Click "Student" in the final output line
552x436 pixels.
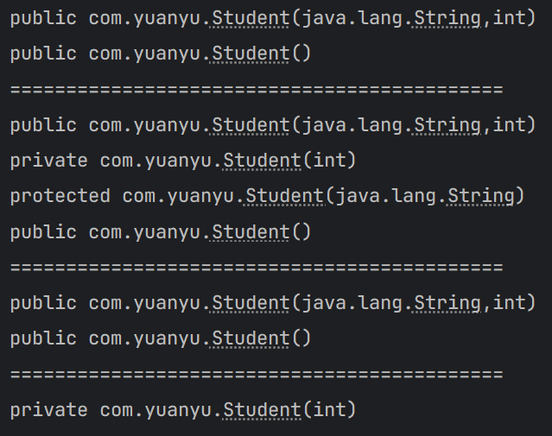click(263, 409)
